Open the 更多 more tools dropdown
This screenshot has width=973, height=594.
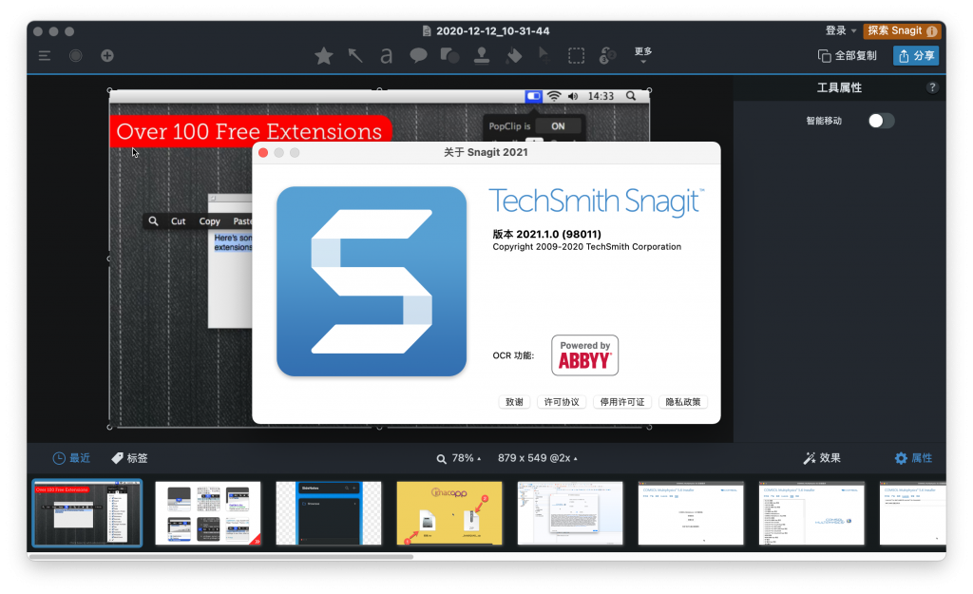[x=643, y=54]
